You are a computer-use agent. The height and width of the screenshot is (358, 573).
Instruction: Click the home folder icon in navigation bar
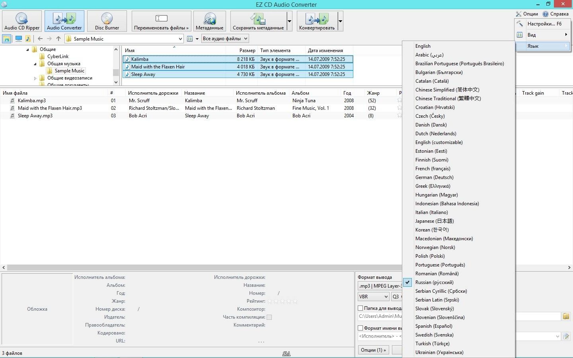(x=7, y=39)
